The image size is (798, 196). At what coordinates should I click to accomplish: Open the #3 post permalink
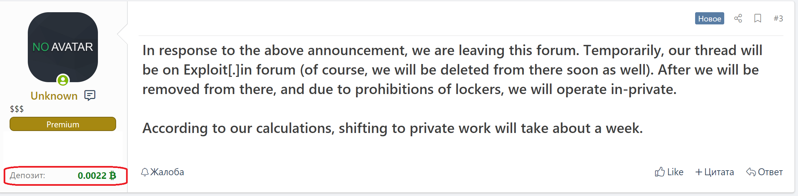click(778, 18)
